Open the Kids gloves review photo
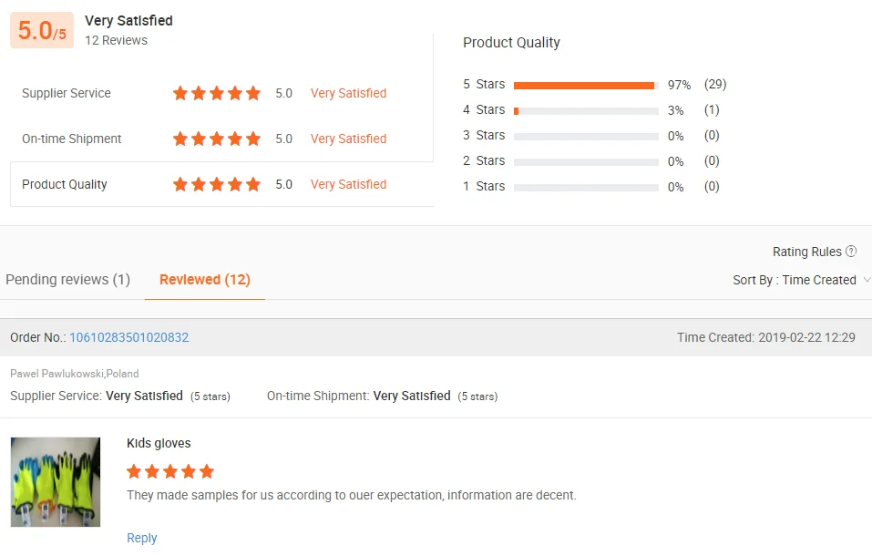Viewport: 872px width, 556px height. pos(56,481)
